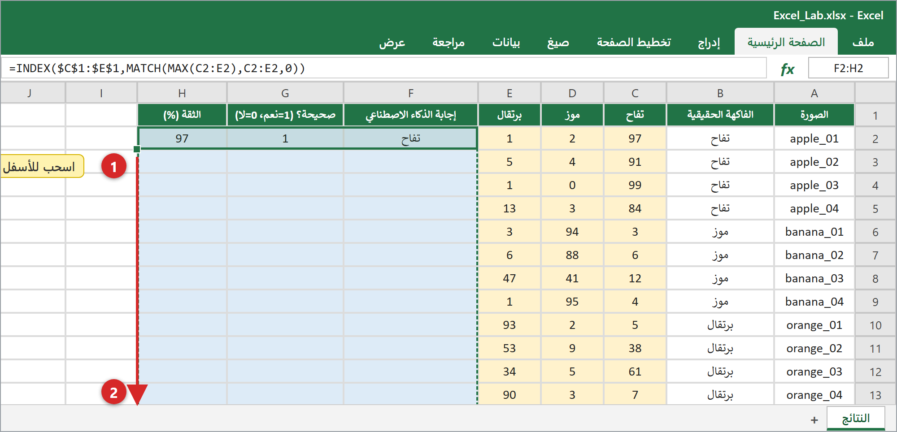Select cell C4 with value 99
This screenshot has height=432, width=897.
[x=635, y=185]
